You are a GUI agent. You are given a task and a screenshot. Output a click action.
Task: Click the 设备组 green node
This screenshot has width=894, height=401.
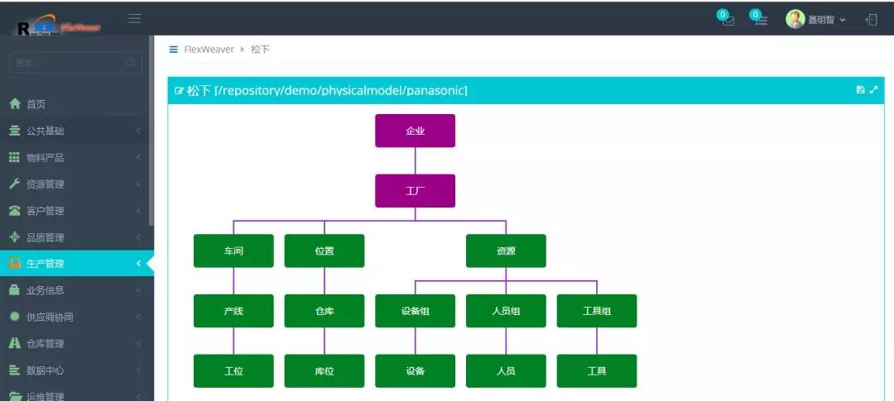click(x=415, y=311)
